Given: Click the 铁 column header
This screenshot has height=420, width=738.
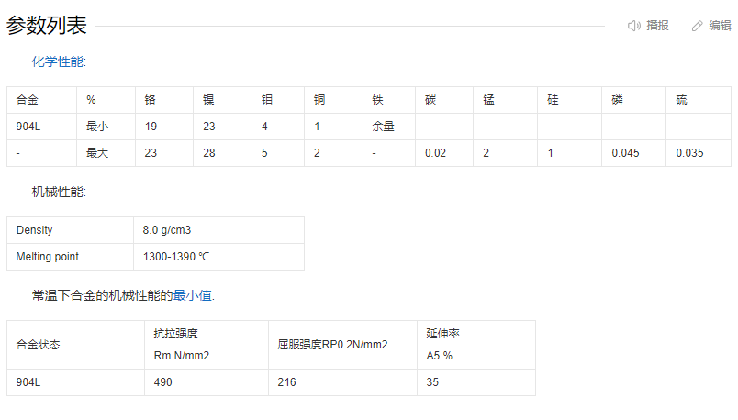Looking at the screenshot, I should pyautogui.click(x=389, y=100).
